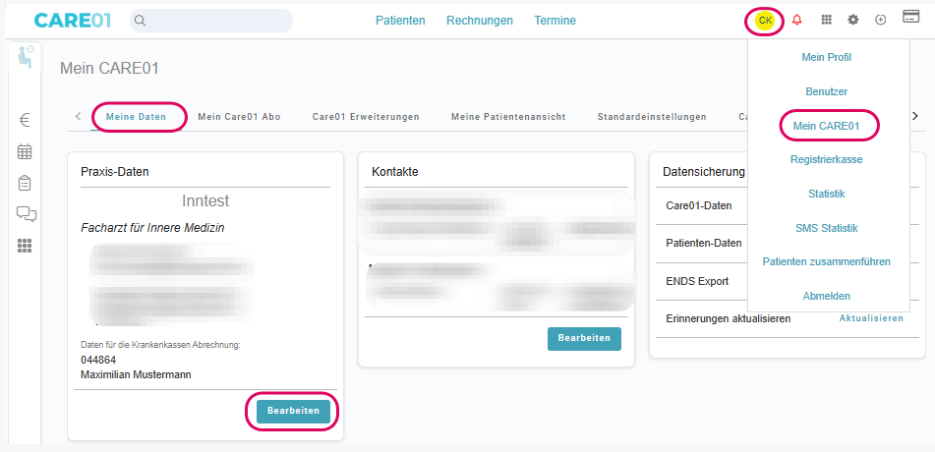Screen dimensions: 935x452
Task: Select the Meine Daten tab
Action: (136, 116)
